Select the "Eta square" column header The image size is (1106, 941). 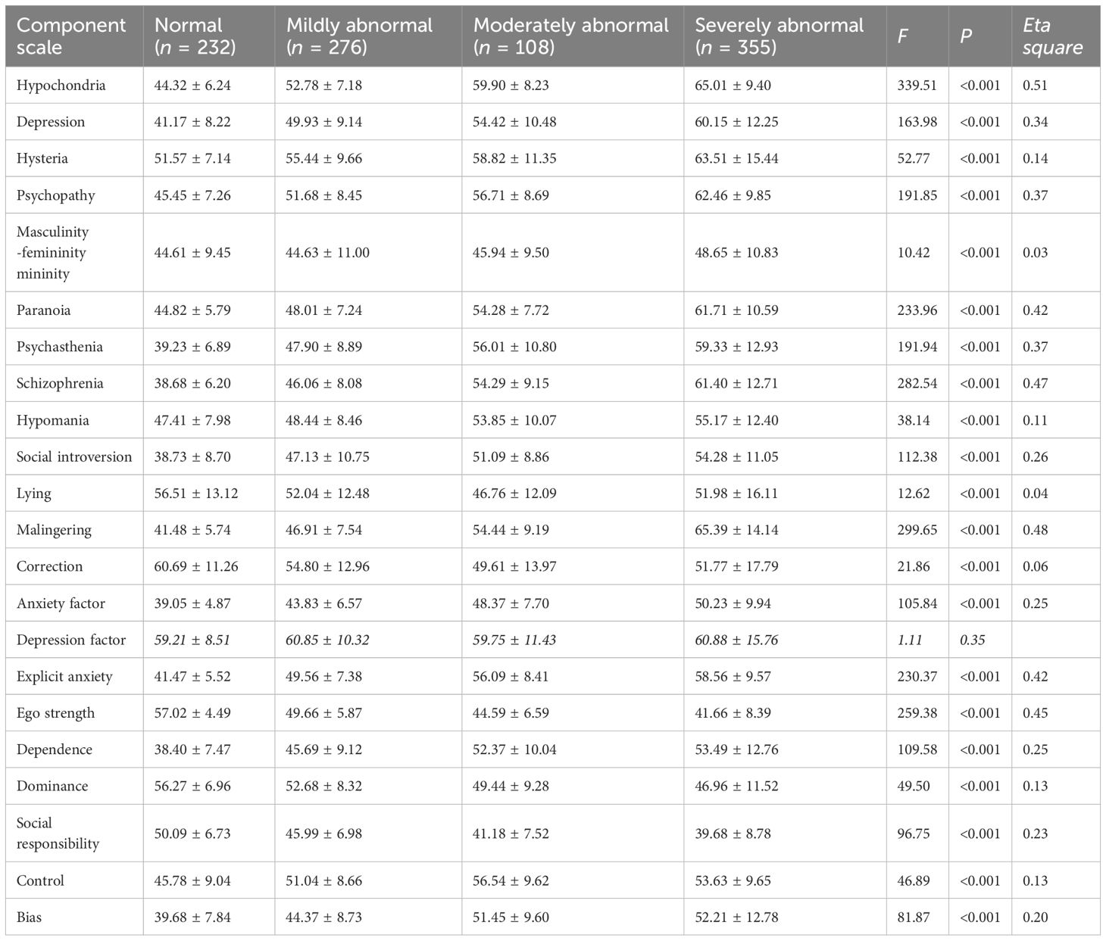(x=1052, y=36)
